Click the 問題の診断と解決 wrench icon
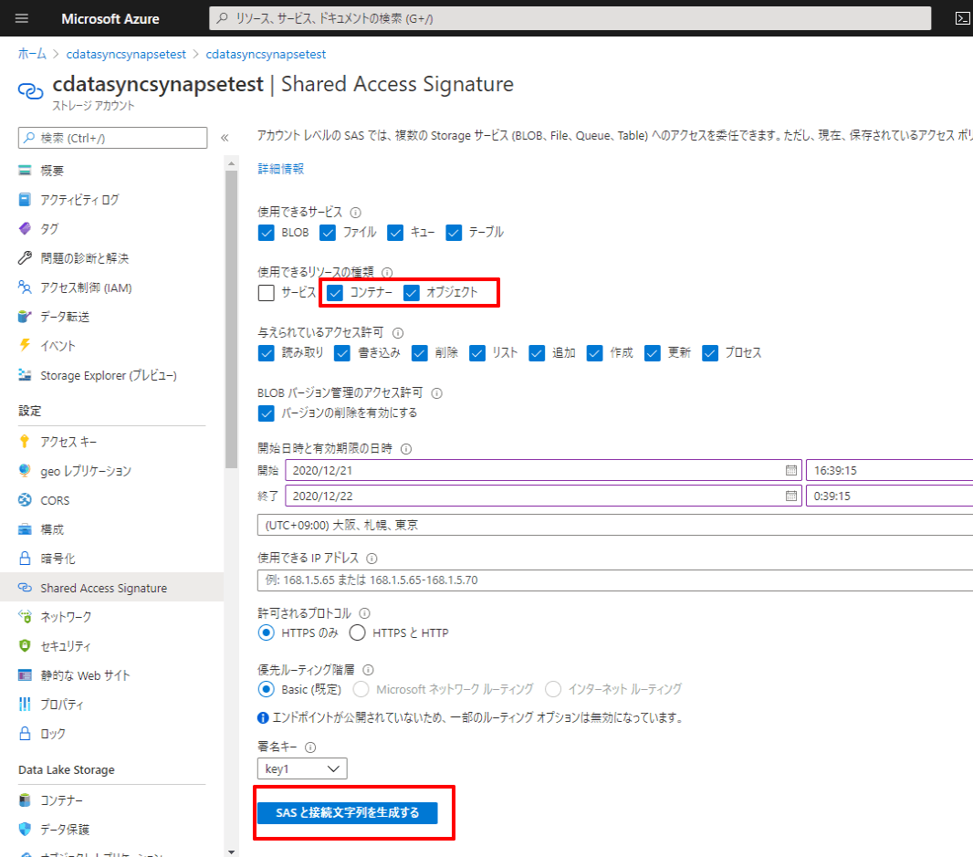 pyautogui.click(x=25, y=257)
